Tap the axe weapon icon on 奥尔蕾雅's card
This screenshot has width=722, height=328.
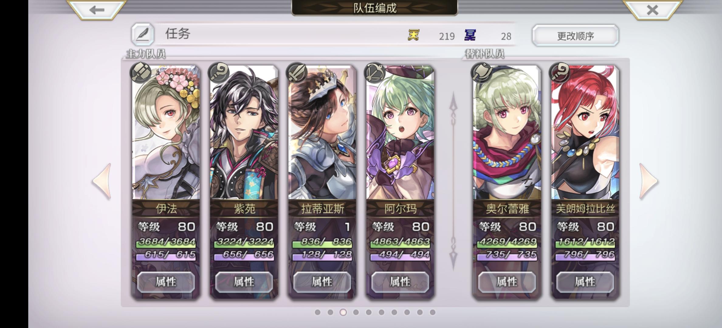(x=481, y=73)
